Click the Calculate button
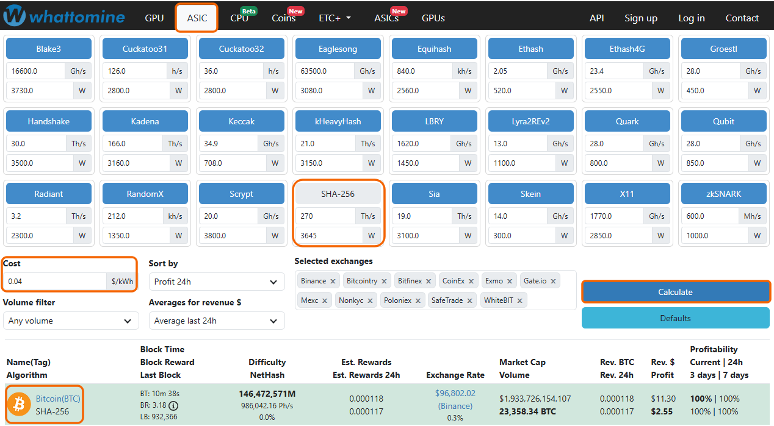The image size is (774, 426). (x=676, y=292)
